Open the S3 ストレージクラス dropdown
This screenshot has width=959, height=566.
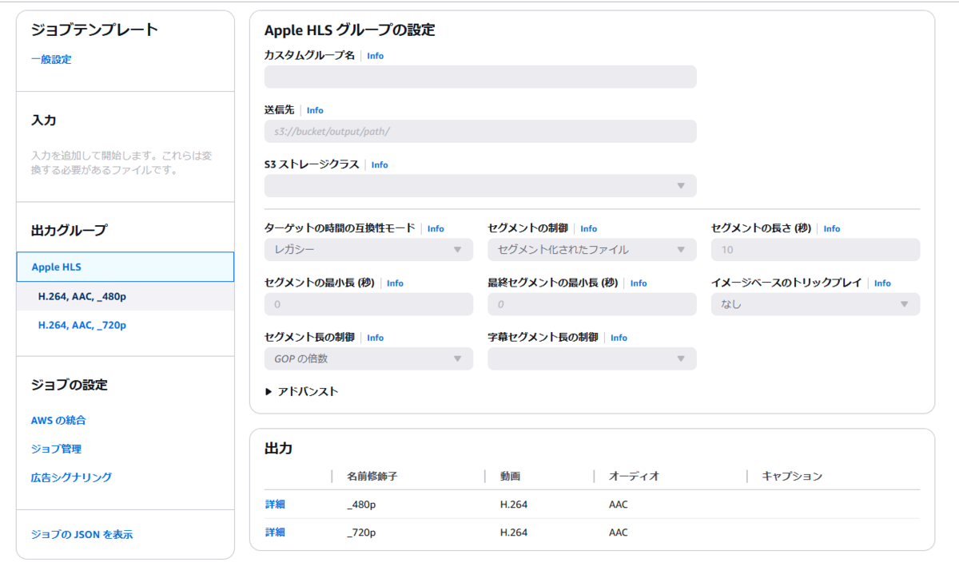click(480, 185)
